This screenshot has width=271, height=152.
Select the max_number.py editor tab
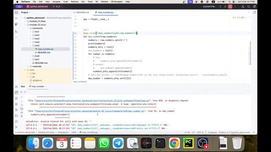[105, 12]
